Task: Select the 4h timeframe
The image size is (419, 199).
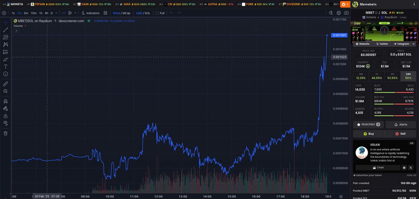Action: click(46, 13)
